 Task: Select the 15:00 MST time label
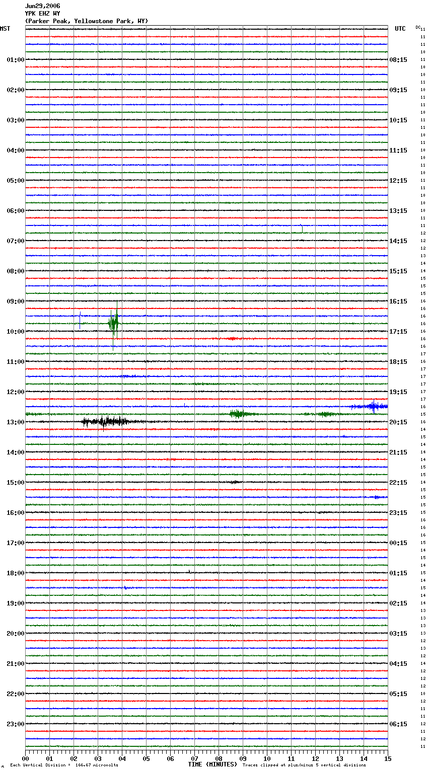tap(15, 483)
